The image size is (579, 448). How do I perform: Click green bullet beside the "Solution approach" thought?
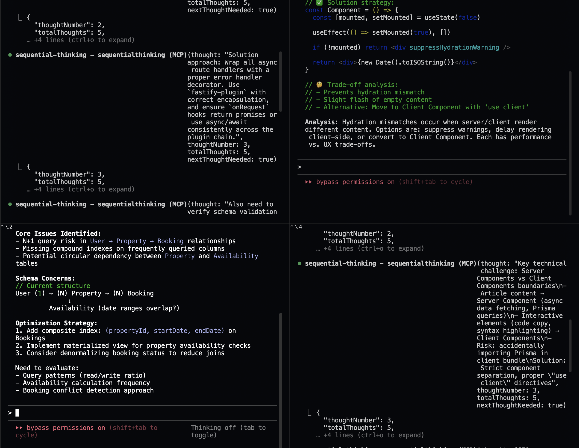(x=10, y=55)
